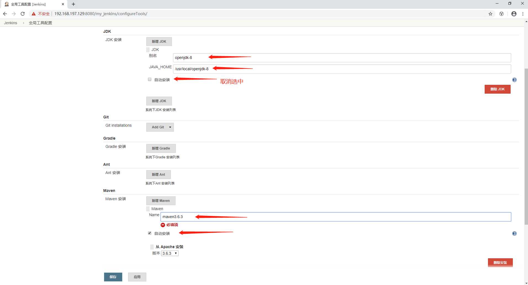Focus the Maven Name field

(336, 217)
